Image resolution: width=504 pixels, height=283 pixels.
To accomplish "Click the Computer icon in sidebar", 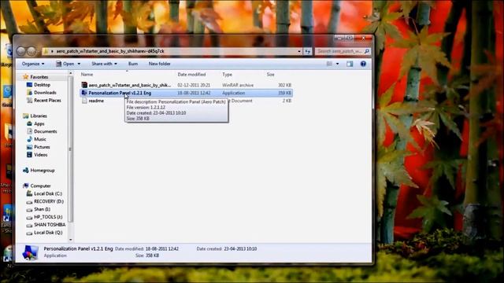I will 26,186.
